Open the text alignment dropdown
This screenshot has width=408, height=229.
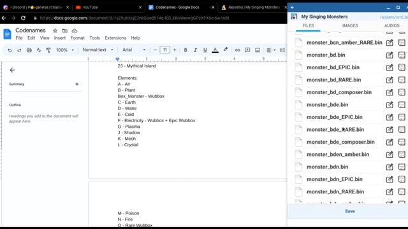pyautogui.click(x=271, y=50)
